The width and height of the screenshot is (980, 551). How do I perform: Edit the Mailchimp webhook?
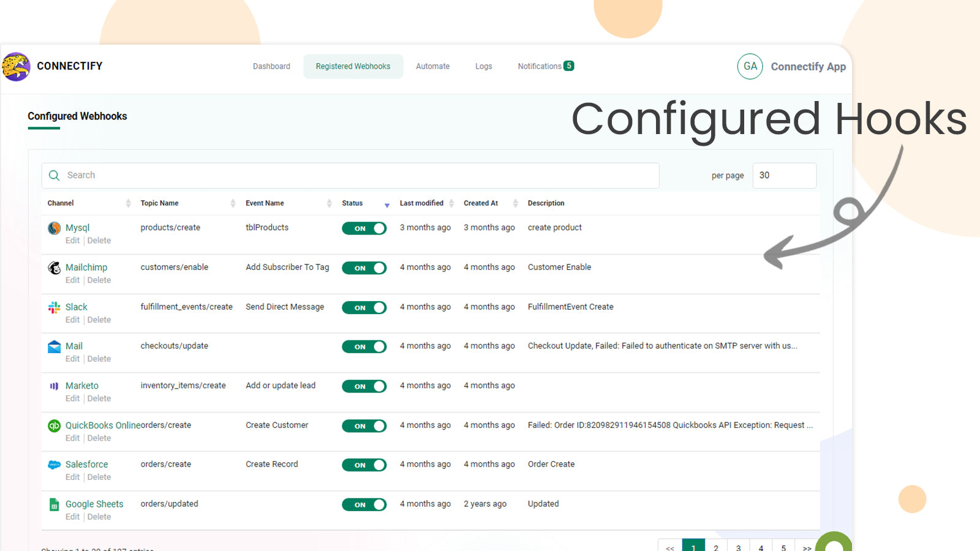point(72,280)
